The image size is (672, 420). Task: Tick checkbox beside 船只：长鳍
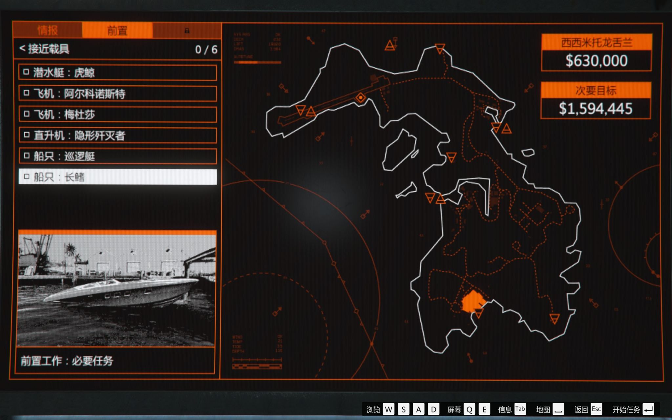point(26,177)
